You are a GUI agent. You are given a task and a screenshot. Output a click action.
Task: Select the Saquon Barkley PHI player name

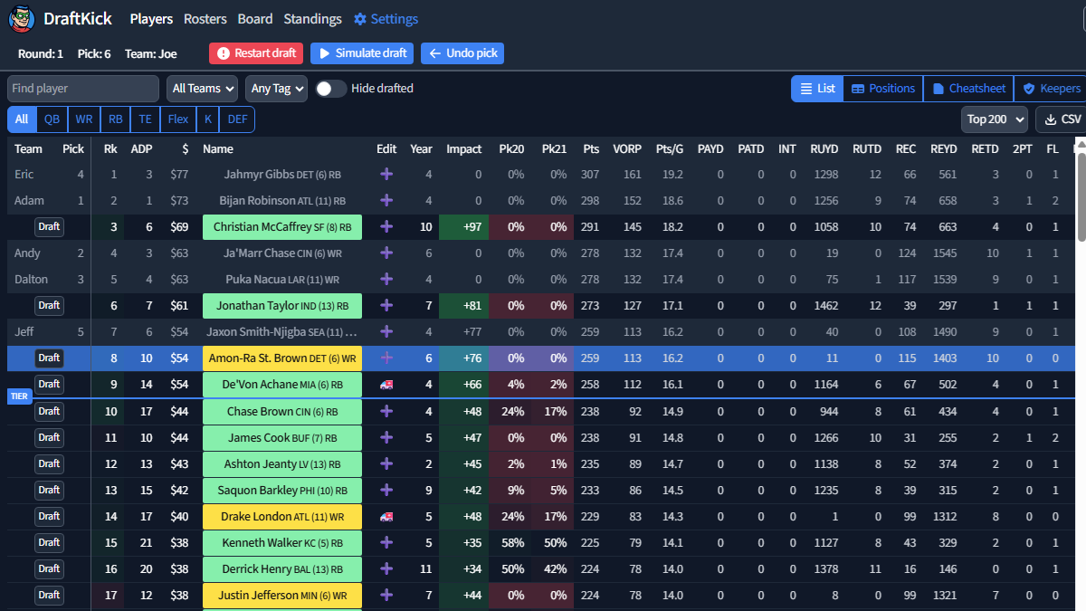pos(282,491)
